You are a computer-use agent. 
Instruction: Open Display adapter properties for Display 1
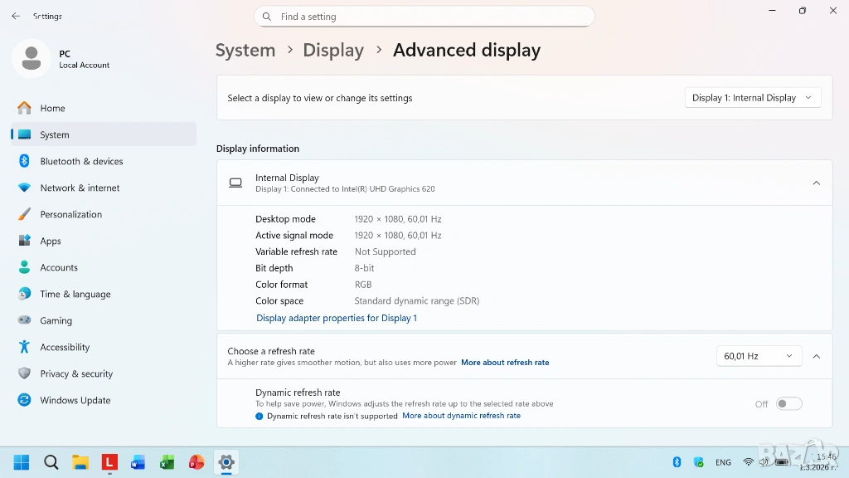tap(337, 318)
